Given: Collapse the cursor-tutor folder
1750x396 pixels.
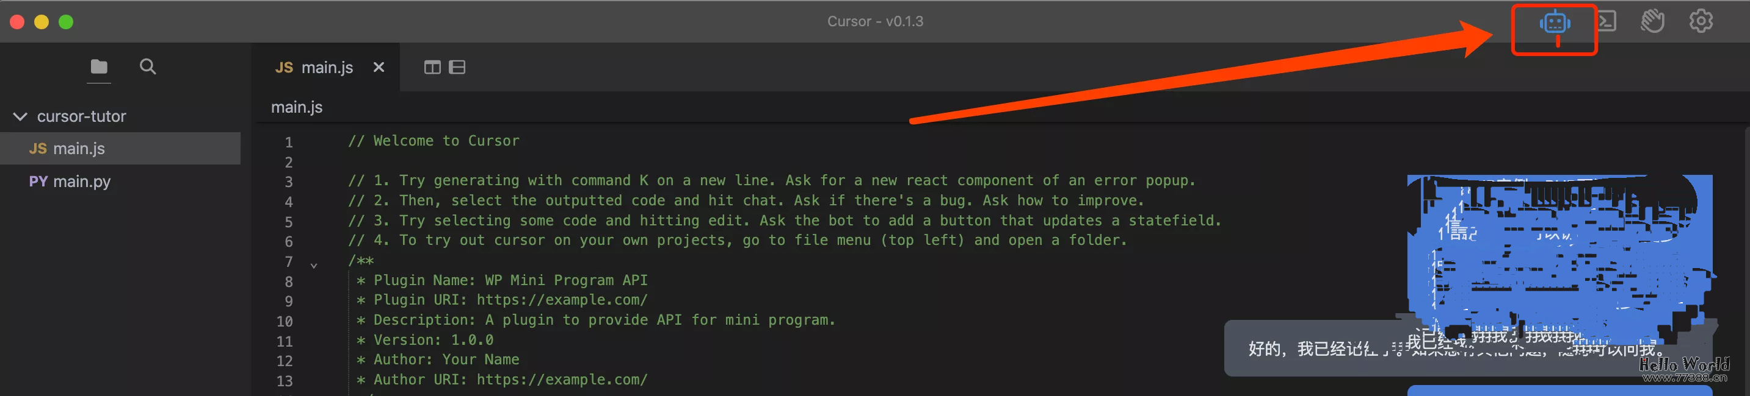Looking at the screenshot, I should 20,116.
